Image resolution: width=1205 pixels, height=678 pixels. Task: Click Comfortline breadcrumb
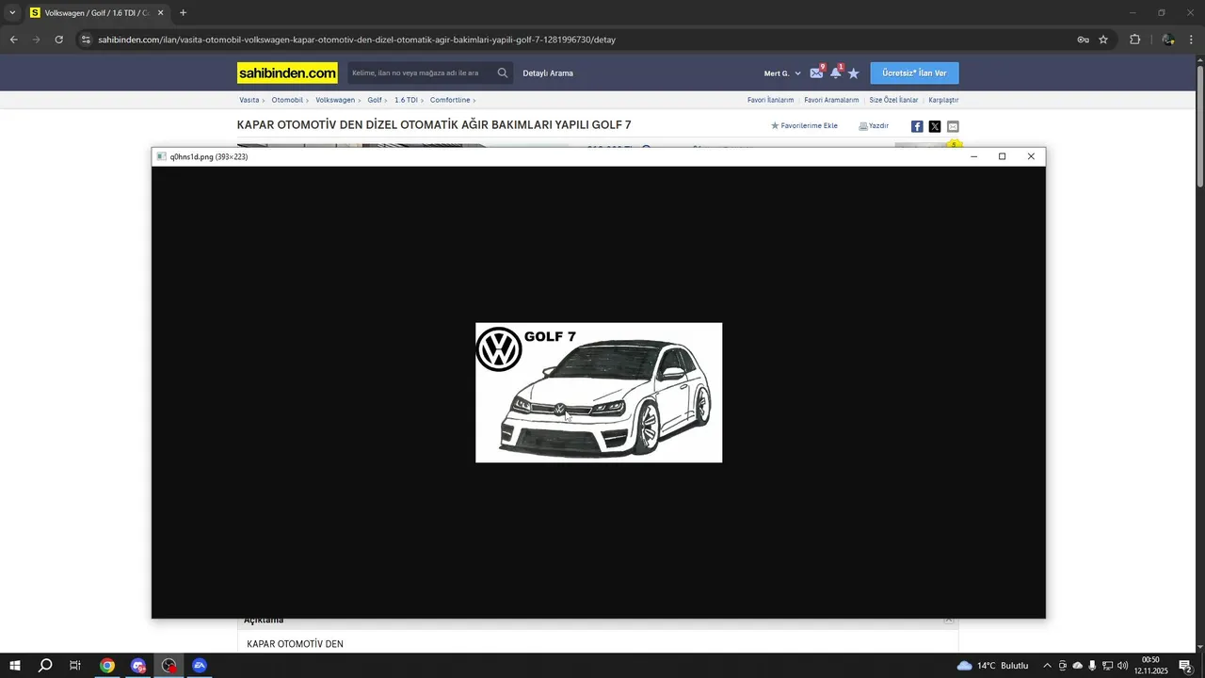coord(450,100)
